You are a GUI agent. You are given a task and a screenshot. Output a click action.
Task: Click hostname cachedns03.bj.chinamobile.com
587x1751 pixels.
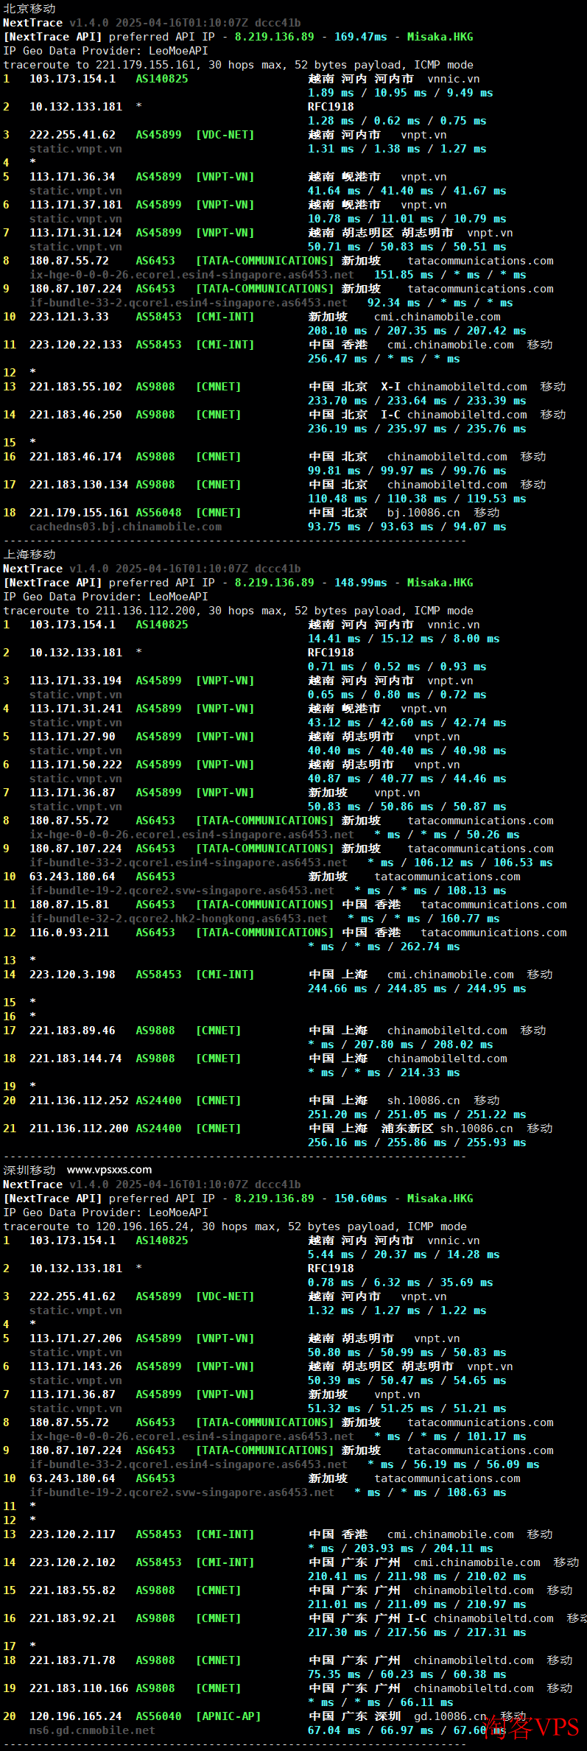click(x=125, y=527)
